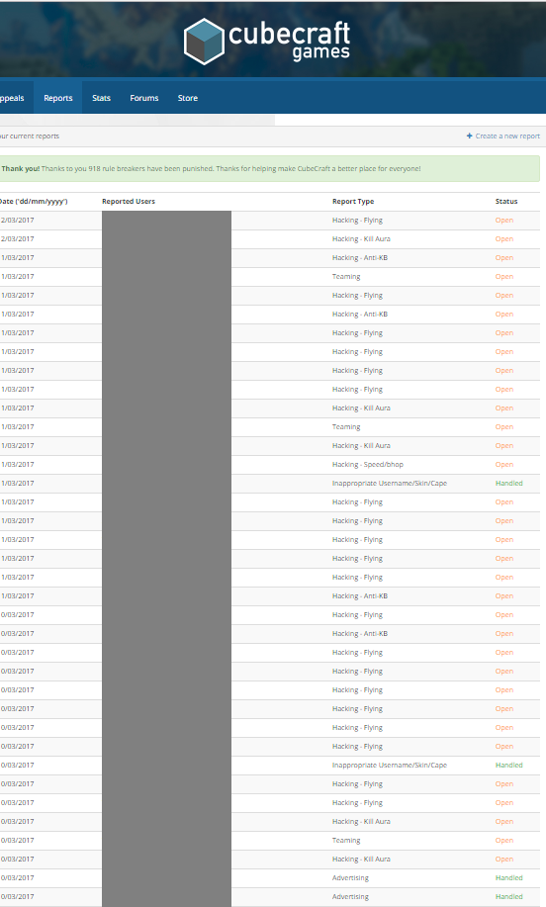Click the first Handled status label
Viewport: 546px width, 907px height.
pyautogui.click(x=509, y=483)
